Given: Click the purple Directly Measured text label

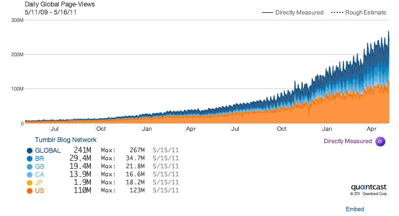Looking at the screenshot, I should click(347, 141).
